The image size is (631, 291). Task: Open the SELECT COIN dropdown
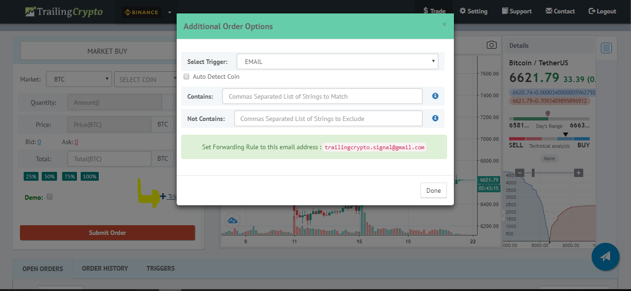click(x=146, y=79)
